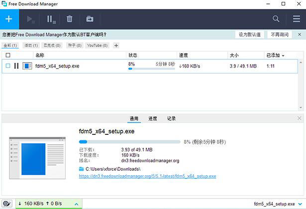Sort by the 已添加 column arrow
This screenshot has width=306, height=209.
283,56
